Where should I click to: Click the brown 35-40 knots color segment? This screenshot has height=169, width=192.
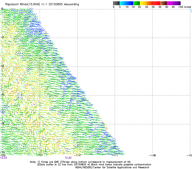[163, 3]
